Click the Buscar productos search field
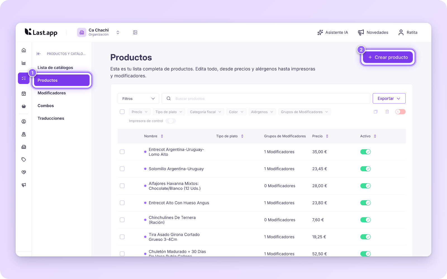This screenshot has width=447, height=279. tap(266, 98)
